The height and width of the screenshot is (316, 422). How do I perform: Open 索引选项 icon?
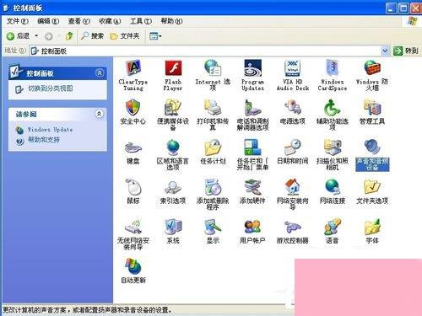173,187
